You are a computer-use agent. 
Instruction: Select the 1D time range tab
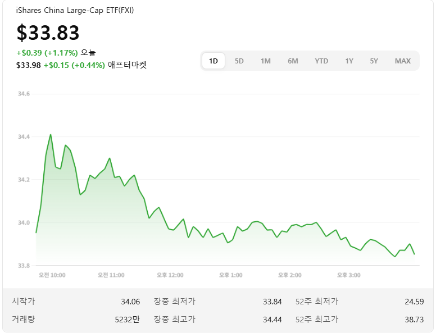point(214,61)
